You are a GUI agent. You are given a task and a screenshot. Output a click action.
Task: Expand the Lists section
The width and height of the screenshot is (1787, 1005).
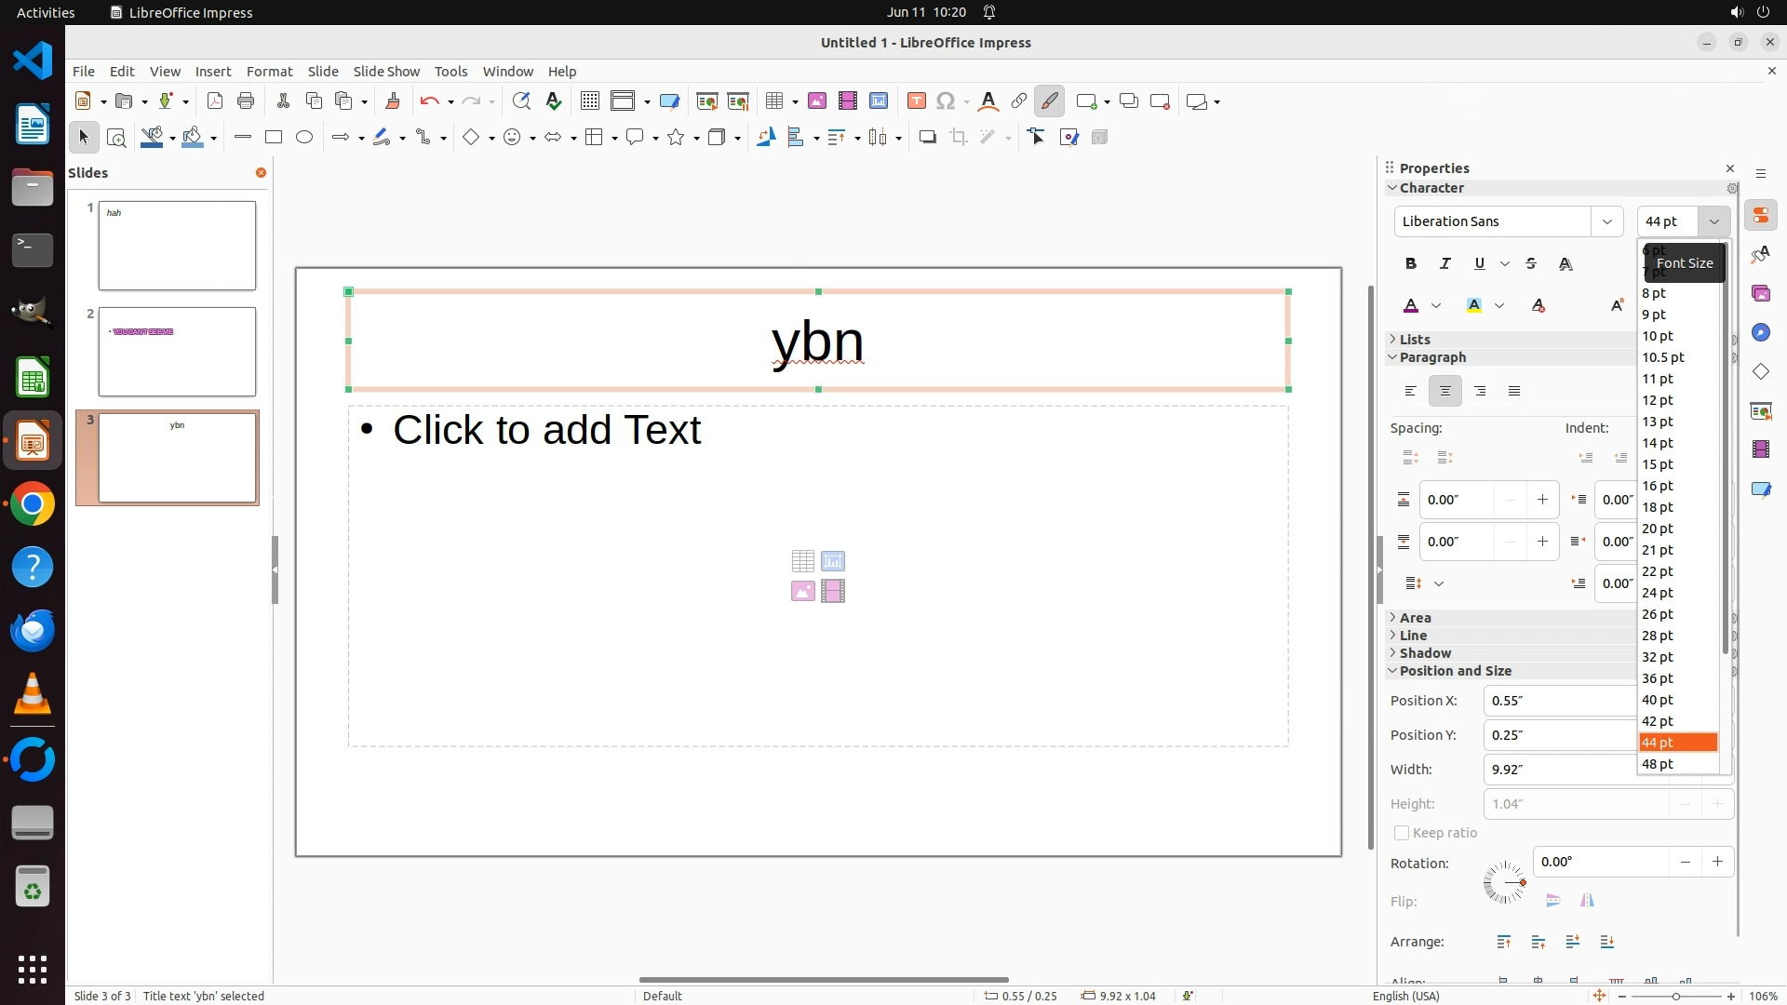[1415, 340]
